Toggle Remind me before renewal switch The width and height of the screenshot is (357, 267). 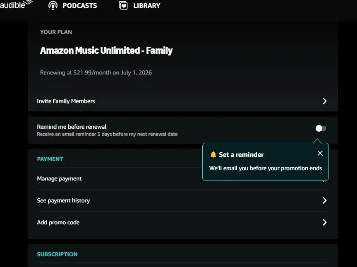pyautogui.click(x=321, y=128)
